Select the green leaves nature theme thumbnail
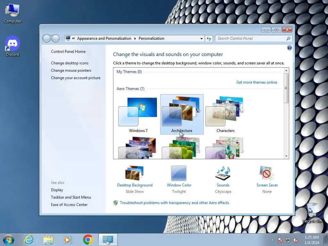Image resolution: width=328 pixels, height=246 pixels. tap(181, 147)
